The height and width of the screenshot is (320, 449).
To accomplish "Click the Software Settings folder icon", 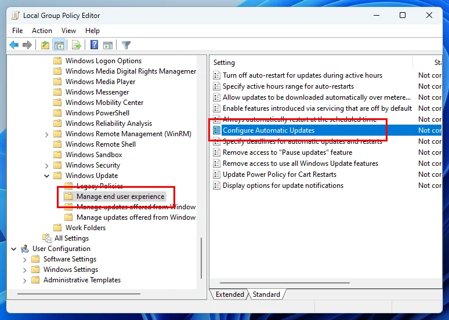I will (35, 259).
